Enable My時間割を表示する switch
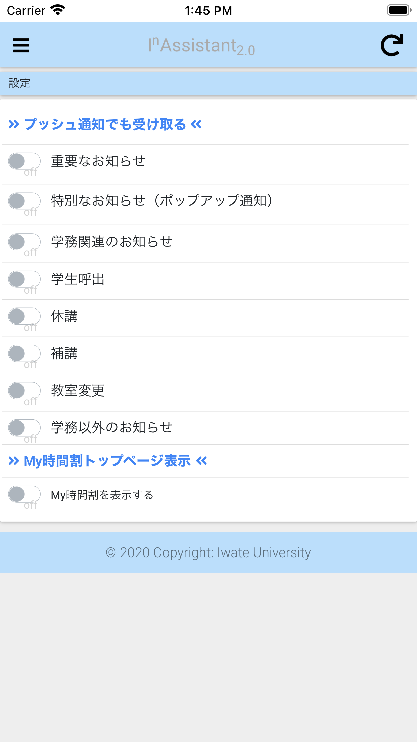This screenshot has height=742, width=417. pos(24,494)
